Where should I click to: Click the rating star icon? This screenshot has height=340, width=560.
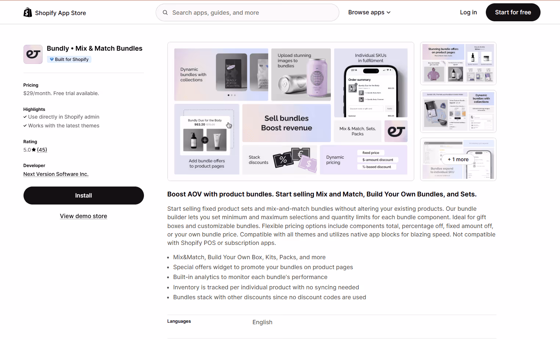pos(34,150)
